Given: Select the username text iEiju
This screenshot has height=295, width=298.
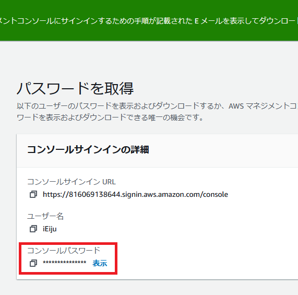Looking at the screenshot, I should [x=50, y=229].
